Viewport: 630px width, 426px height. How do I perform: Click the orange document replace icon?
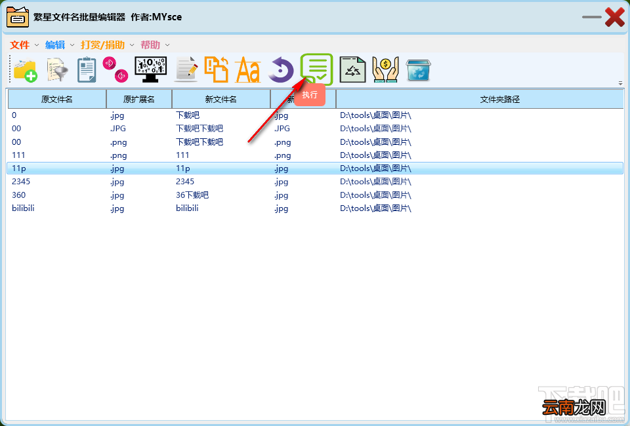pos(216,69)
